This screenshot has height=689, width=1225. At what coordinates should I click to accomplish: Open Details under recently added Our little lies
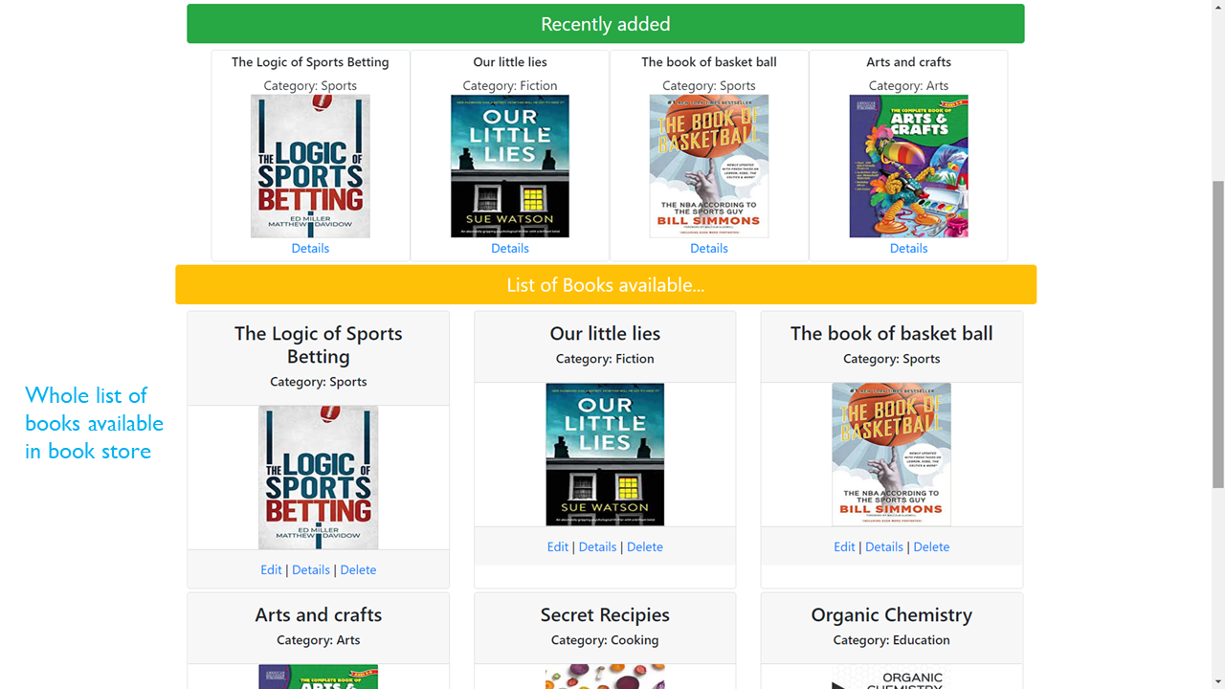(510, 248)
